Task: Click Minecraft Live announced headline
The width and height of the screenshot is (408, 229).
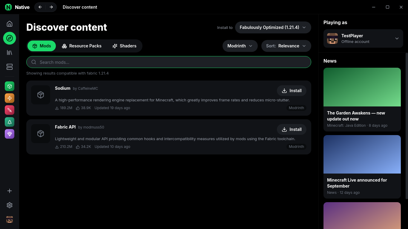Action: [357, 183]
